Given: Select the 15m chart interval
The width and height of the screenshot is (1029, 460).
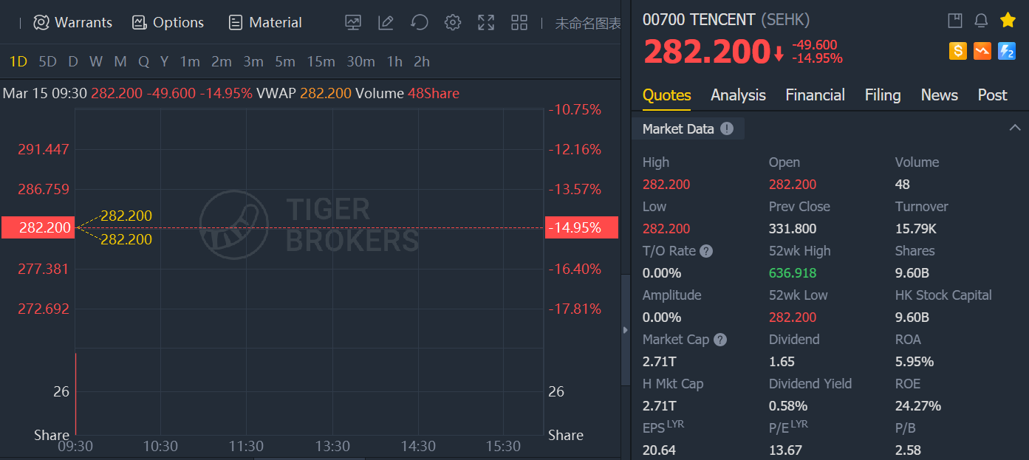Looking at the screenshot, I should tap(321, 62).
